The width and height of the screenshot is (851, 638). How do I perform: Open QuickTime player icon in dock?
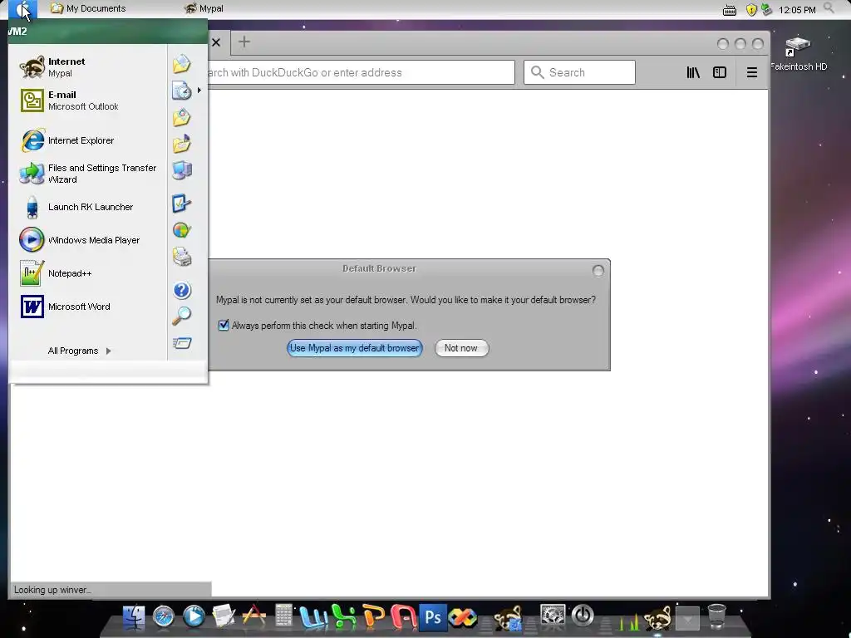tap(194, 617)
